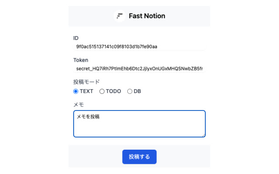The height and width of the screenshot is (174, 279).
Task: Click the TEXT mode label
Action: coord(86,91)
